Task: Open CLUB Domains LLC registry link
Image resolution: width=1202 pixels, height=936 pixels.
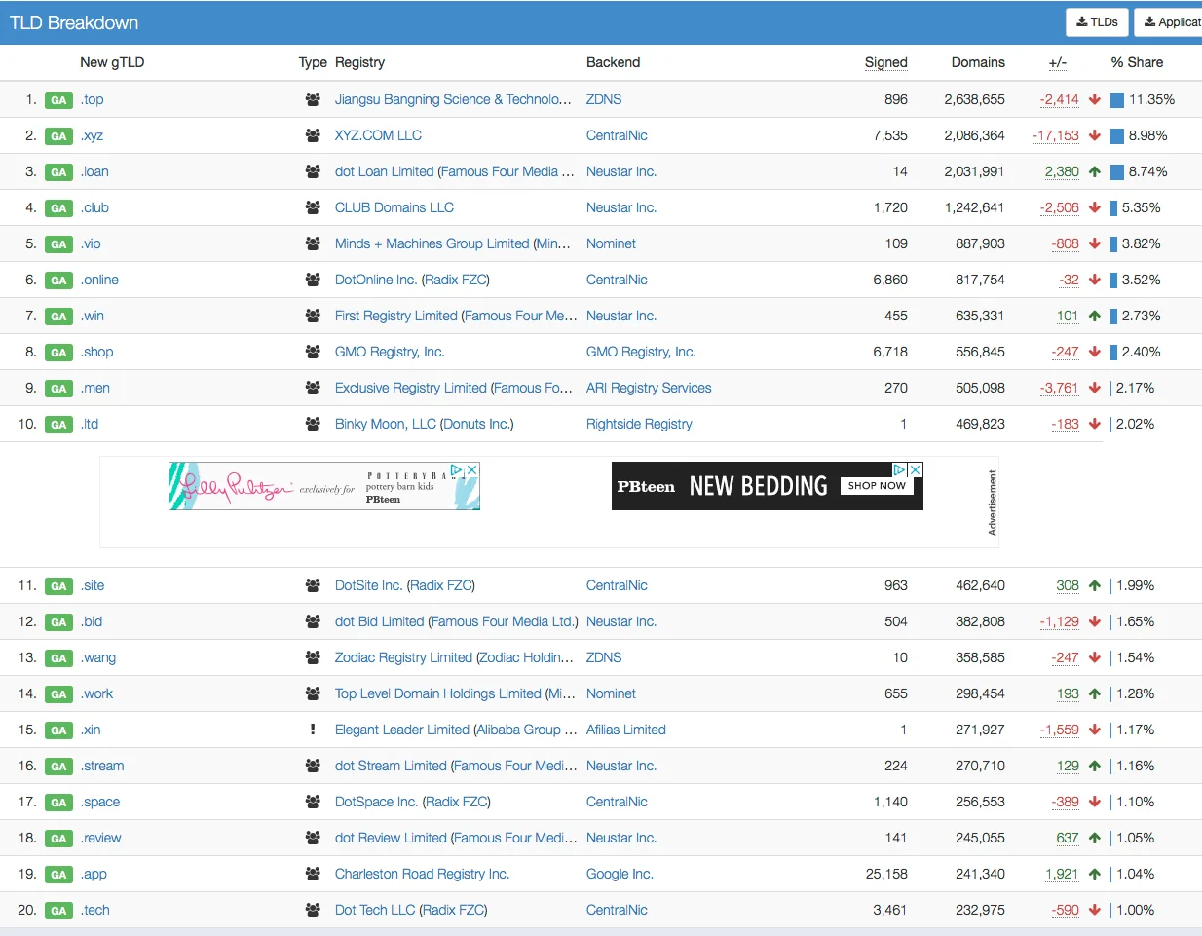Action: 394,207
